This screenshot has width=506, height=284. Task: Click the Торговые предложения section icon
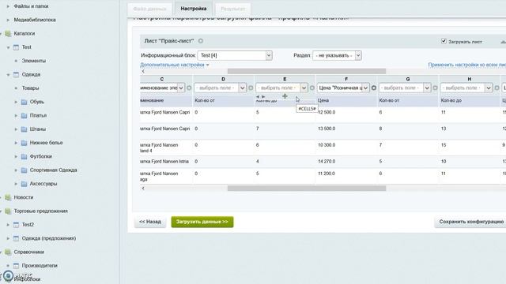coord(8,211)
